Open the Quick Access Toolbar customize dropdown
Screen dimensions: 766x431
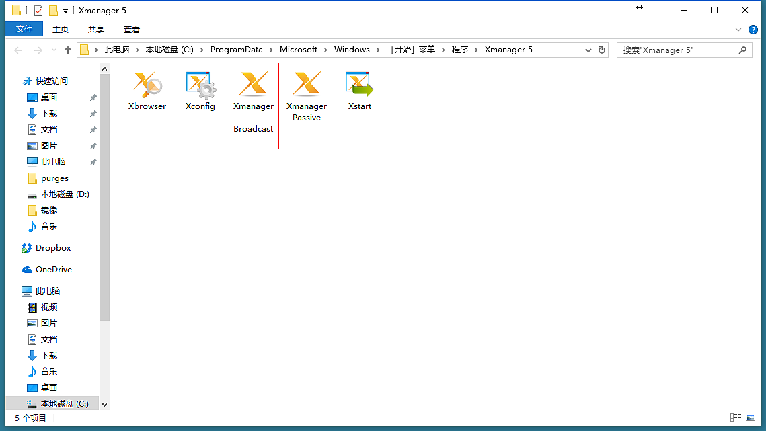pyautogui.click(x=65, y=11)
